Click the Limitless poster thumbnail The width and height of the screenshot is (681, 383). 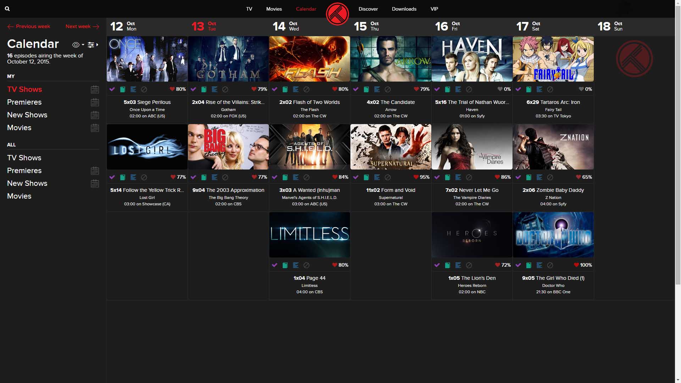(310, 235)
